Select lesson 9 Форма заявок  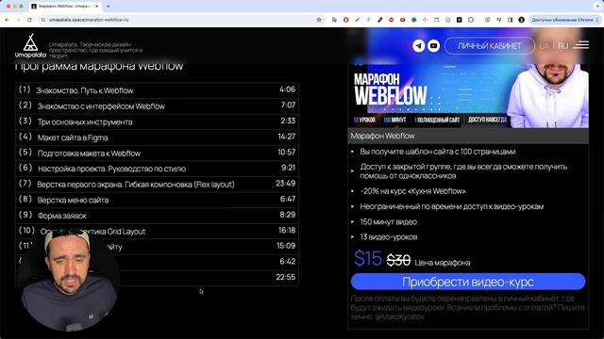click(158, 216)
